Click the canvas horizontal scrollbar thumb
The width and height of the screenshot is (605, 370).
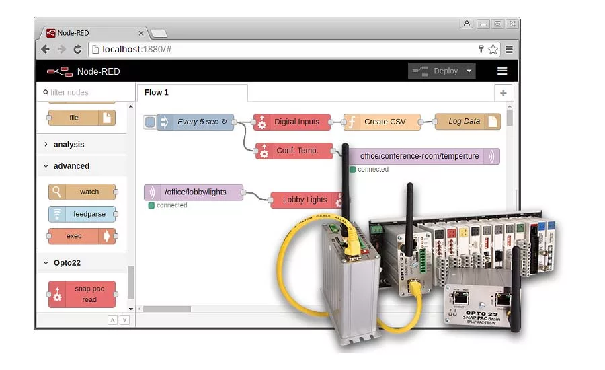coord(167,309)
